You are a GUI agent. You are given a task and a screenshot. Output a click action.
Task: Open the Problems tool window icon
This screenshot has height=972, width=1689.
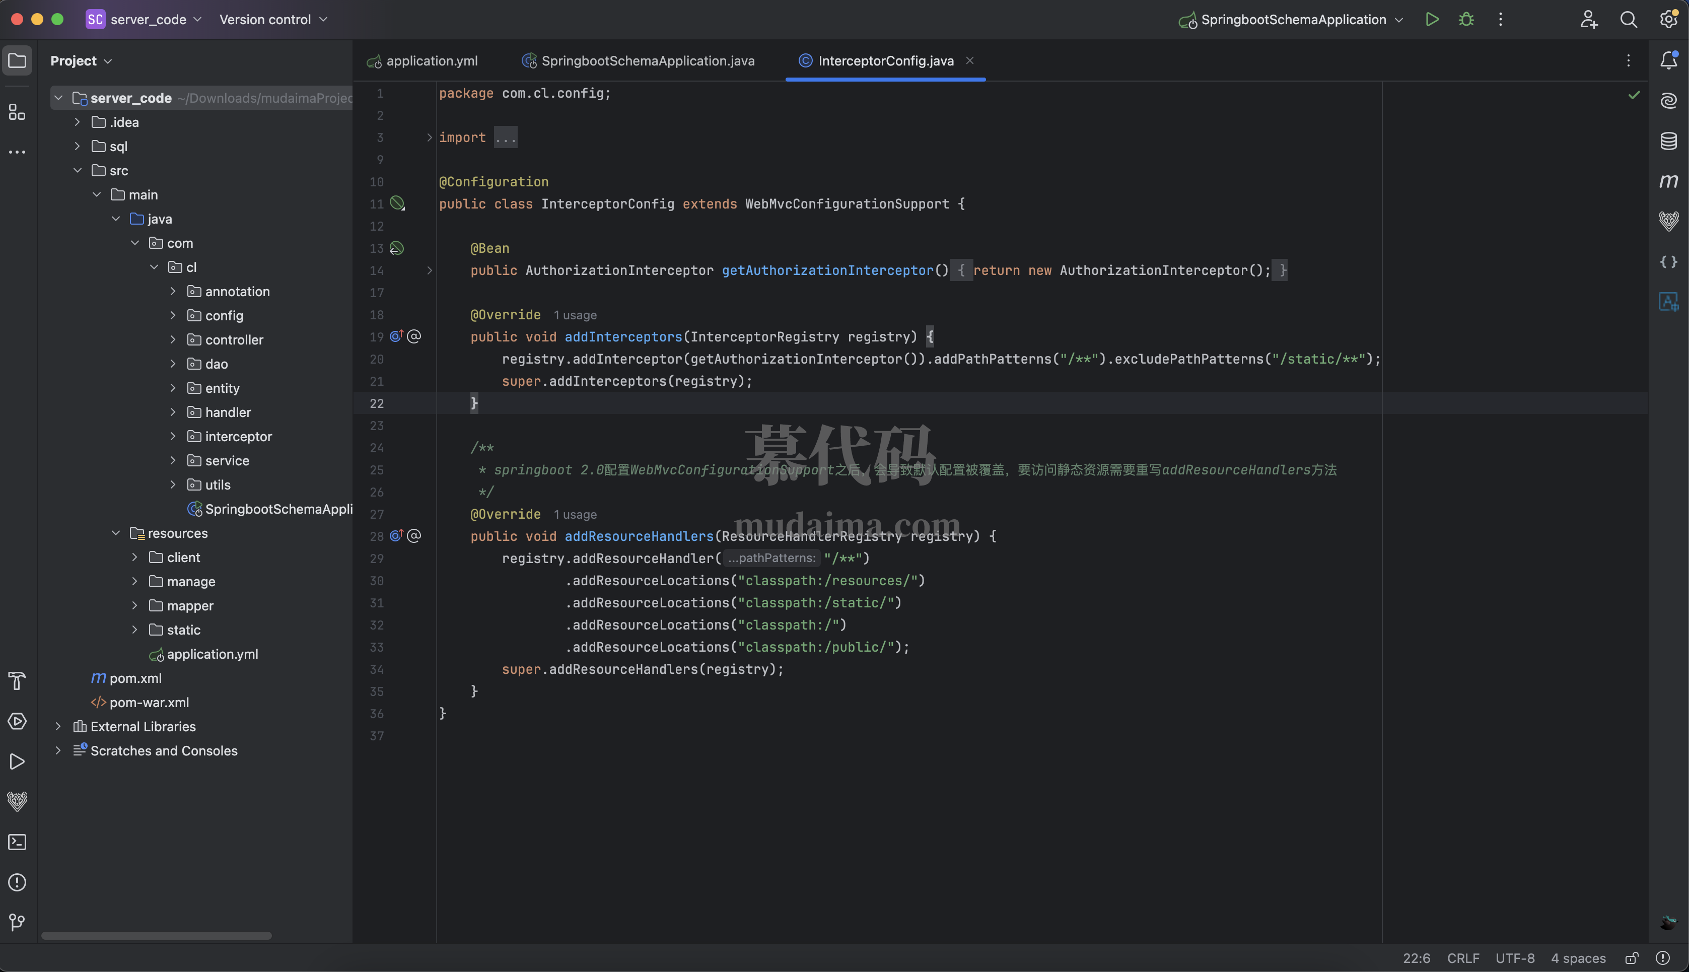tap(17, 882)
